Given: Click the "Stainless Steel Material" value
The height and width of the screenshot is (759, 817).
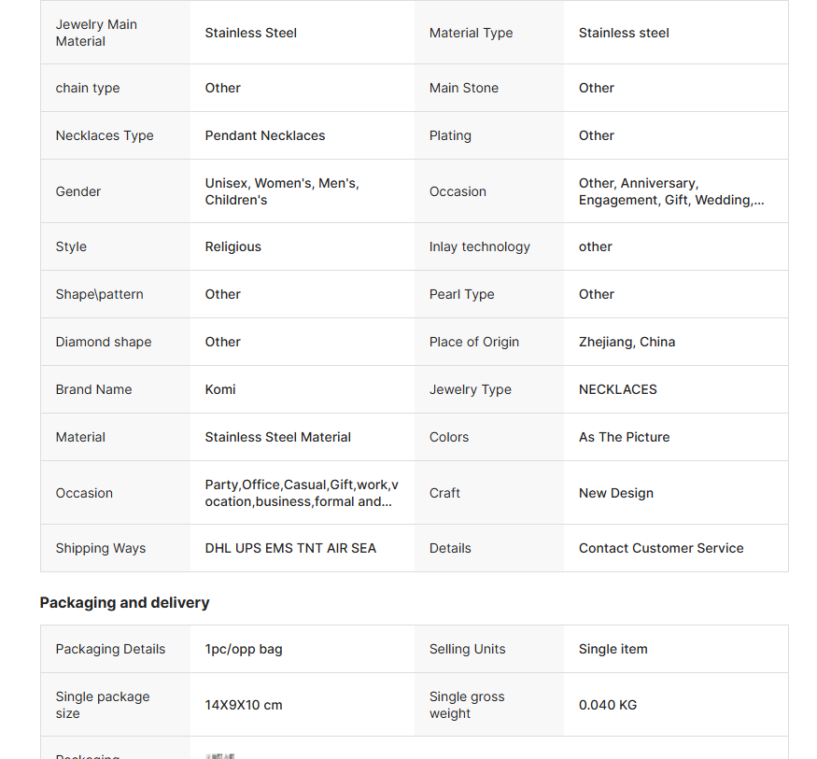Looking at the screenshot, I should coord(278,437).
